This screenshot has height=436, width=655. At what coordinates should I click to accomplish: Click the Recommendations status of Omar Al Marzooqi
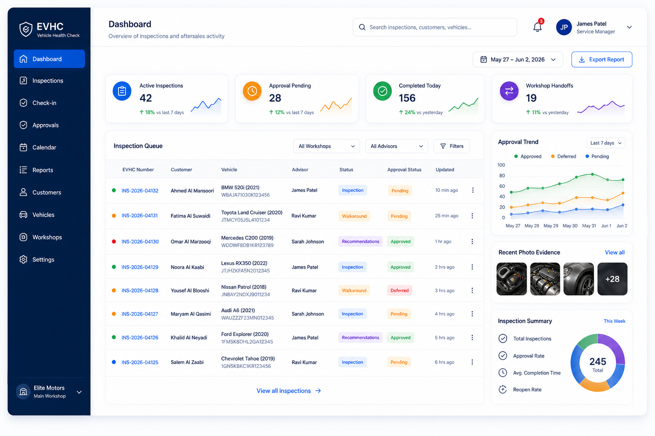coord(360,241)
